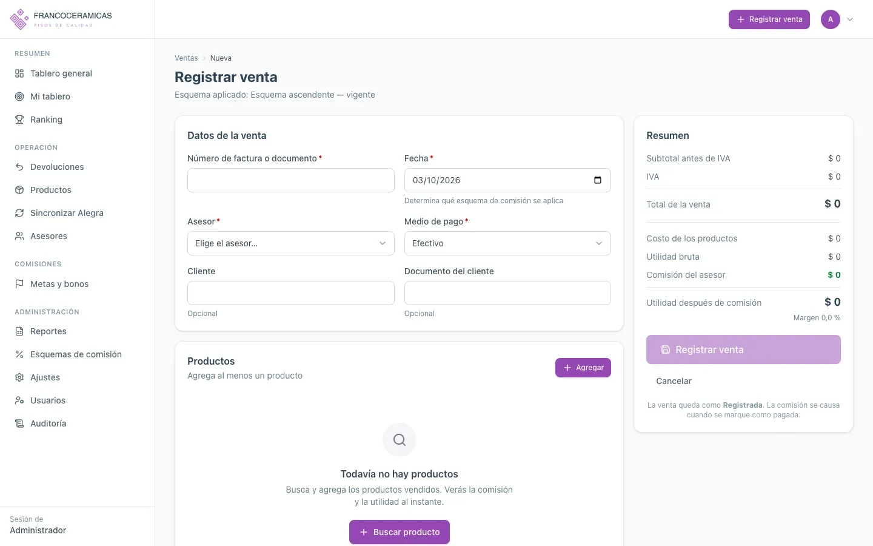The height and width of the screenshot is (546, 873).
Task: Click the Comisión del asesor label
Action: pos(686,275)
